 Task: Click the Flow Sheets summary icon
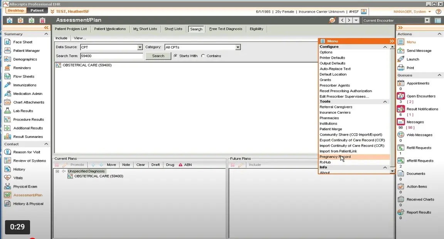7,76
